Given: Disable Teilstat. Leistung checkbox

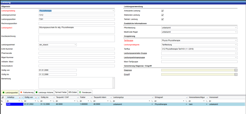Looking at the screenshot, I should [x=162, y=19].
